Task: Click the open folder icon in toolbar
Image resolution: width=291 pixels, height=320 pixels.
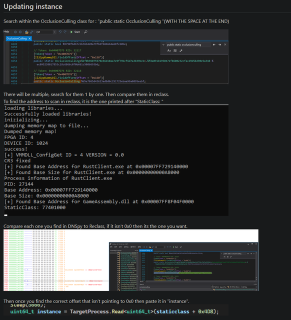Action: click(x=26, y=32)
